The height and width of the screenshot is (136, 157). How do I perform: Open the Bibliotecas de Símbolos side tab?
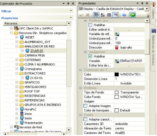coord(153,50)
